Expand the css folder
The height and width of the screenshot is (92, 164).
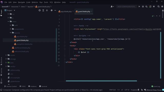coord(8,14)
